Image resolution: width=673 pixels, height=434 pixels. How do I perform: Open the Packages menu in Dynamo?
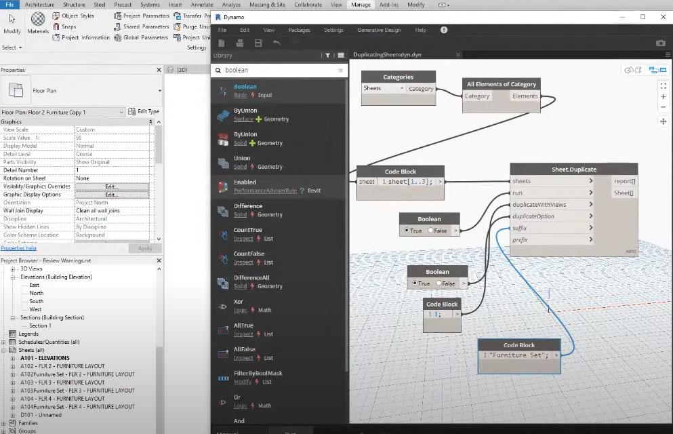(299, 30)
